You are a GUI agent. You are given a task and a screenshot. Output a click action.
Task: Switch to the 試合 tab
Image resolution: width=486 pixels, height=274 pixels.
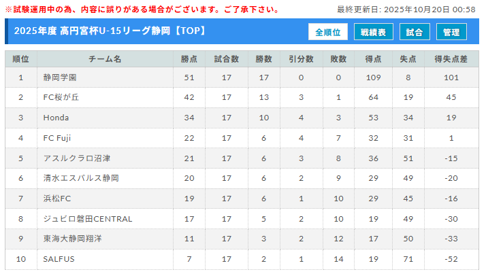(x=414, y=32)
